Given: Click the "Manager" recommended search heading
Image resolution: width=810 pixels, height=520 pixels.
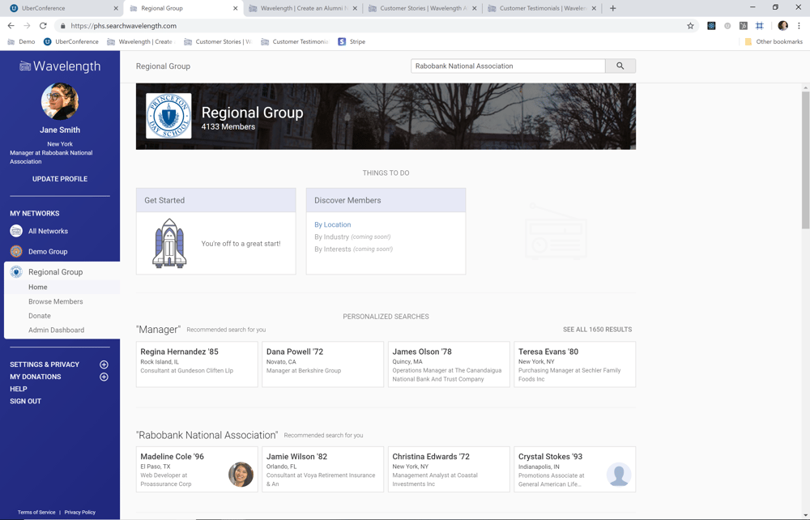Looking at the screenshot, I should (158, 330).
